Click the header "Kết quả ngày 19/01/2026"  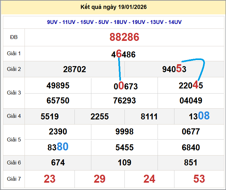pos(114,7)
